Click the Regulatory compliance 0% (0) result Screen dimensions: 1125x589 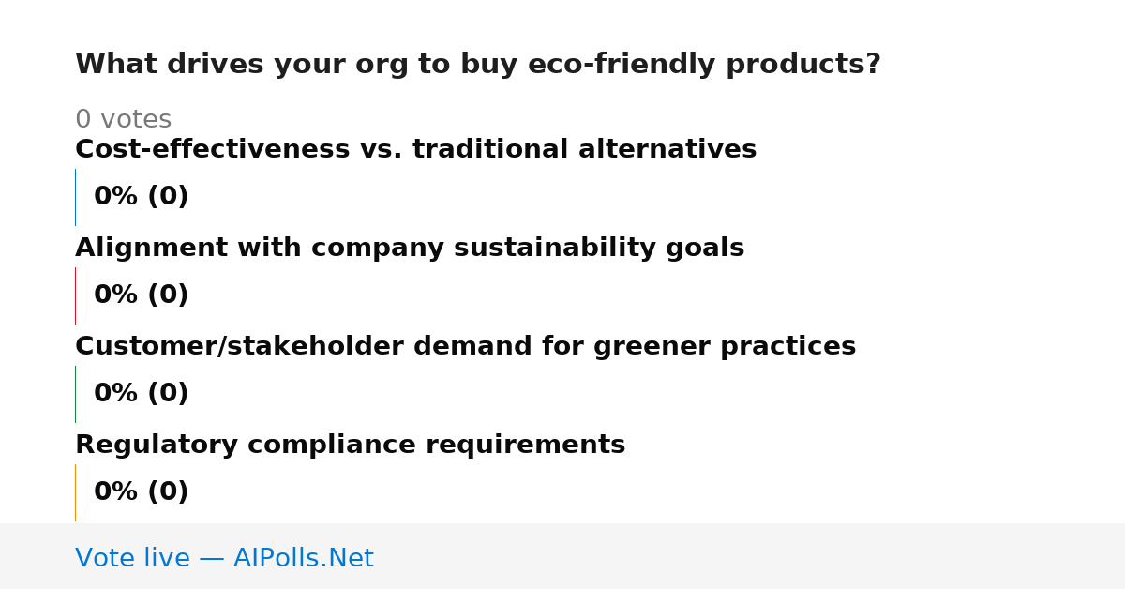[141, 492]
